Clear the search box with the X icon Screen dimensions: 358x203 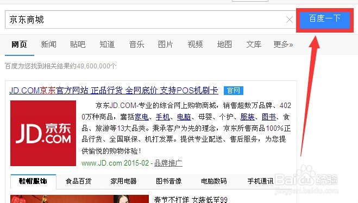289,20
